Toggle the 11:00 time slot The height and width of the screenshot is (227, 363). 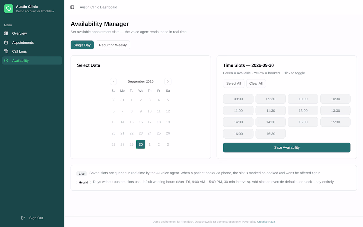tap(238, 111)
